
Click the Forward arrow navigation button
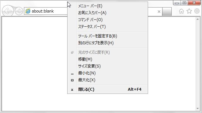pos(19,11)
